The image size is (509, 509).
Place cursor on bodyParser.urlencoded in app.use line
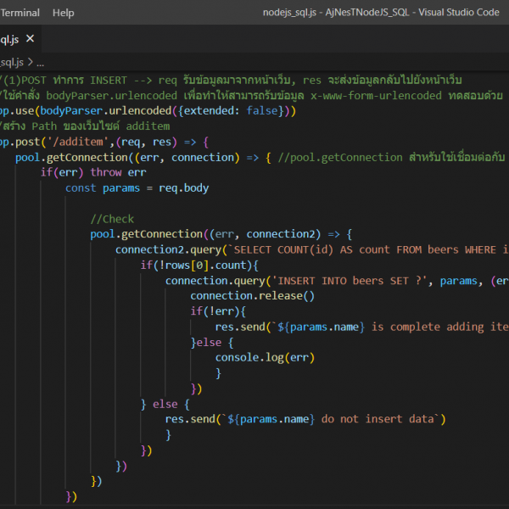pos(107,111)
